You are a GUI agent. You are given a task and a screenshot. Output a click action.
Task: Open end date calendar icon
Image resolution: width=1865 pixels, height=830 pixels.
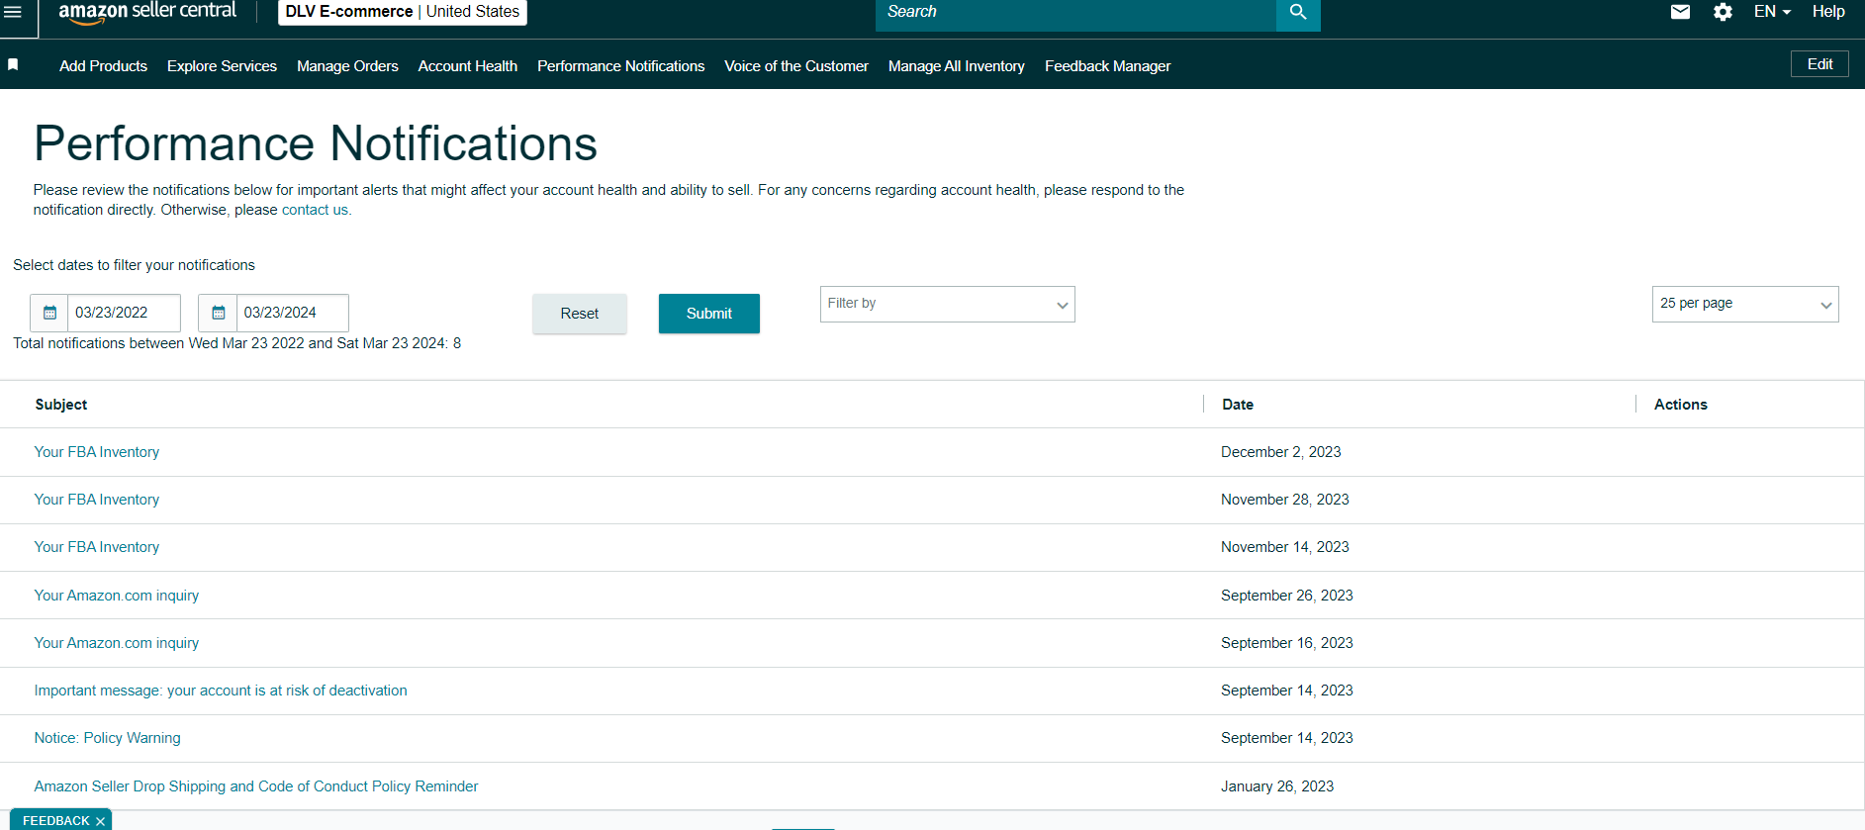point(218,313)
